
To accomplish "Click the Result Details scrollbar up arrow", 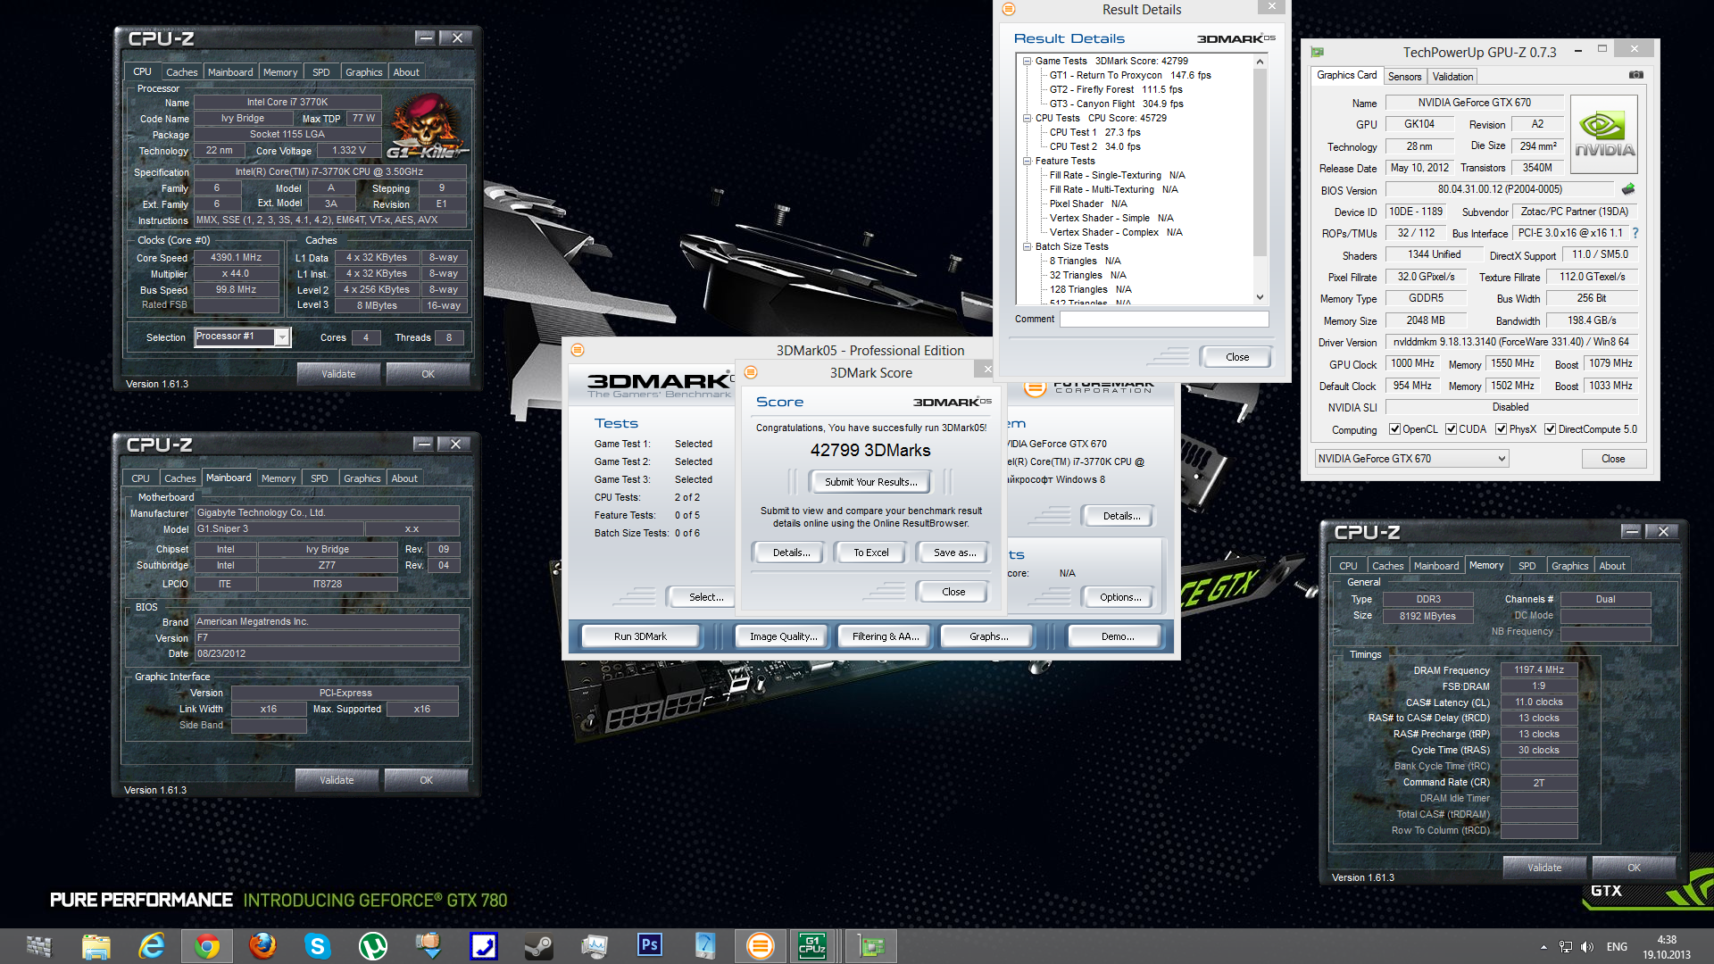I will pyautogui.click(x=1260, y=62).
